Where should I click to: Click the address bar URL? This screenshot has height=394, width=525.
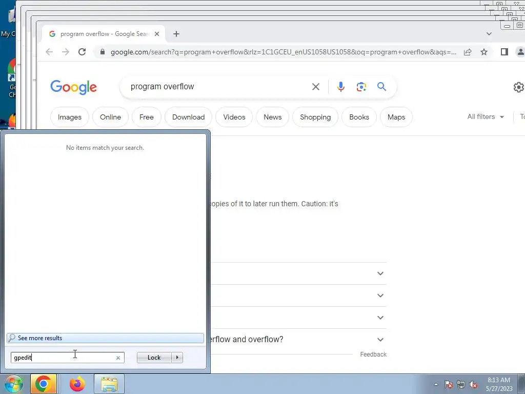(283, 52)
